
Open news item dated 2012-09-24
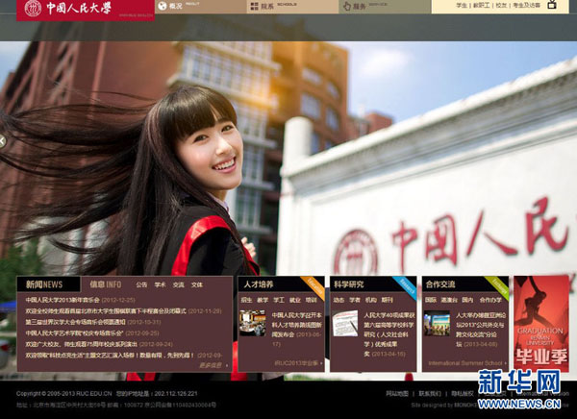pos(99,344)
